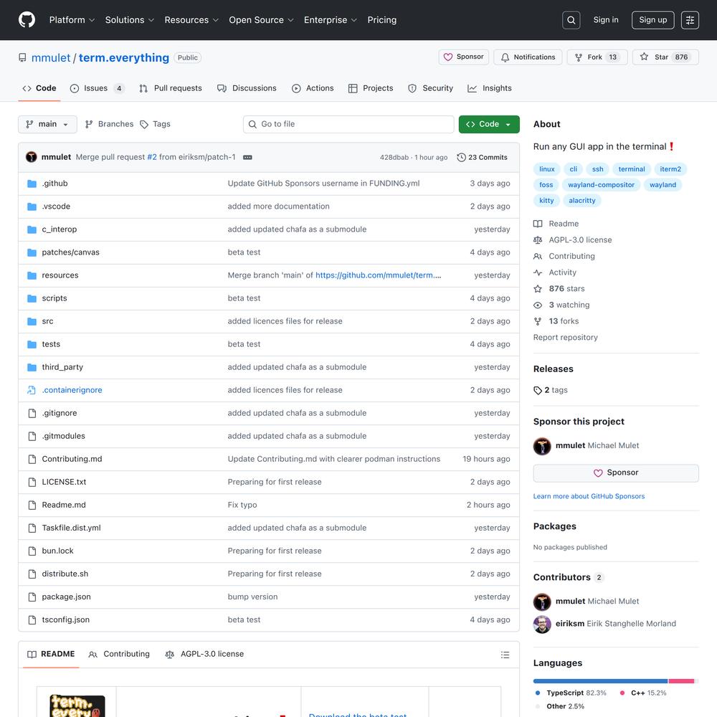Expand the main branch dropdown
This screenshot has width=717, height=717.
point(47,124)
